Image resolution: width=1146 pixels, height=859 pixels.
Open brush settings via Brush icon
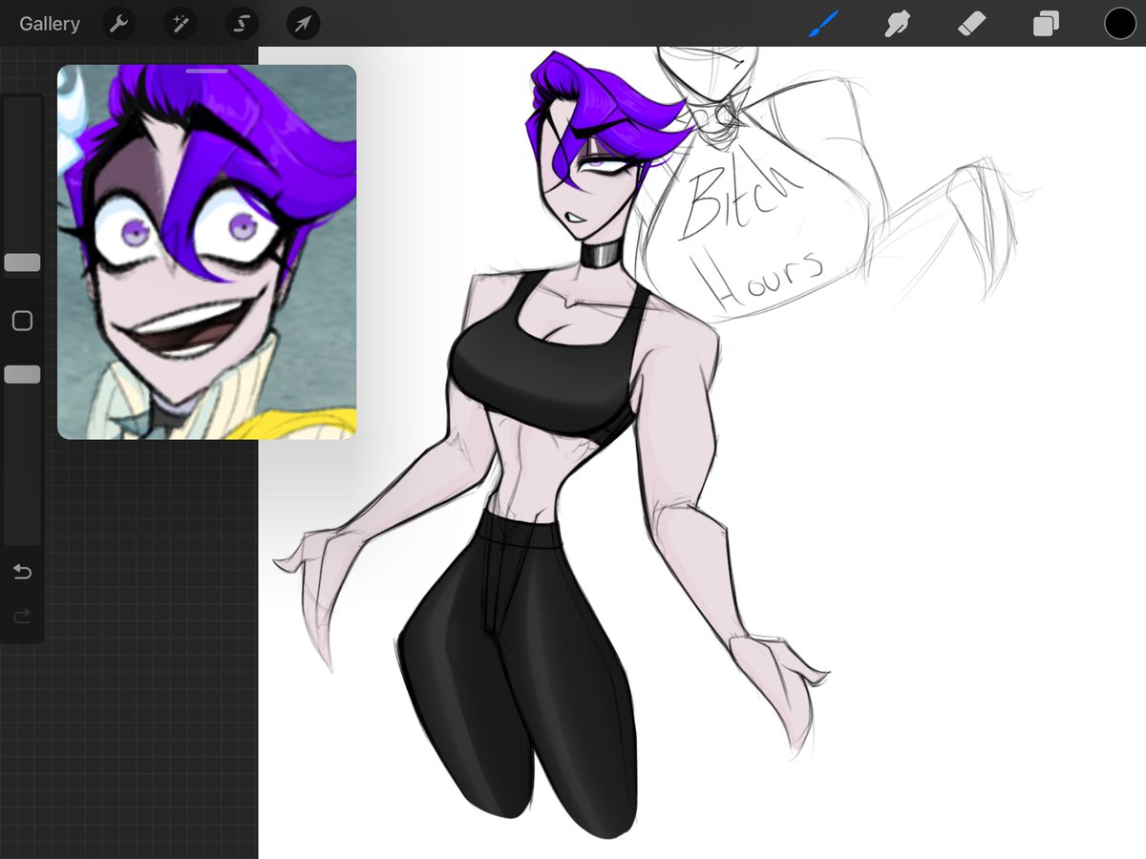823,23
